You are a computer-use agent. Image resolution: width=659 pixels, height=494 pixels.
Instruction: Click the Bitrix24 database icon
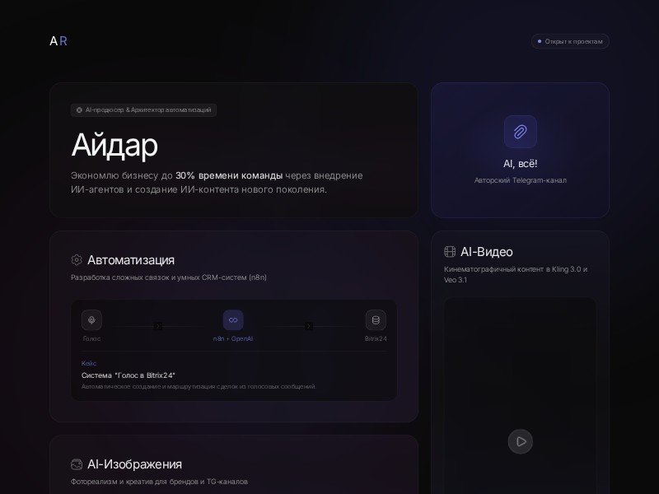376,320
